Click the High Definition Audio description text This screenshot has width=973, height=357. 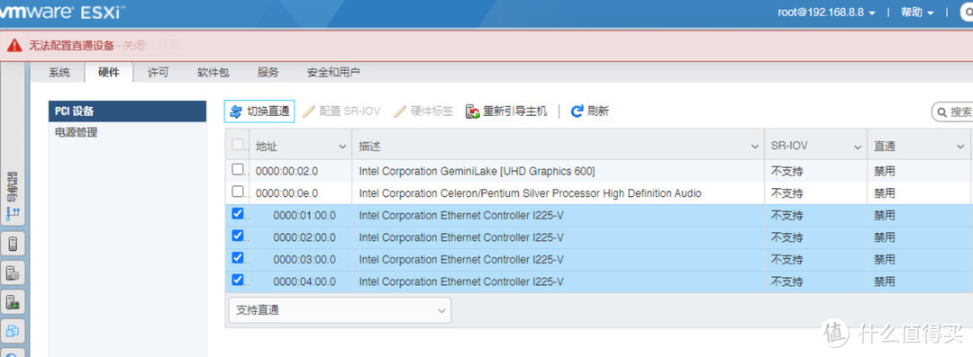531,193
